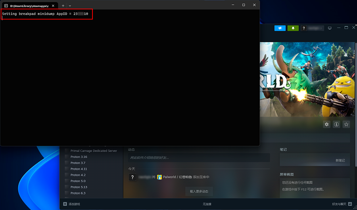The width and height of the screenshot is (357, 210).
Task: Add Palworld to favorites with star icon
Action: pos(346,124)
